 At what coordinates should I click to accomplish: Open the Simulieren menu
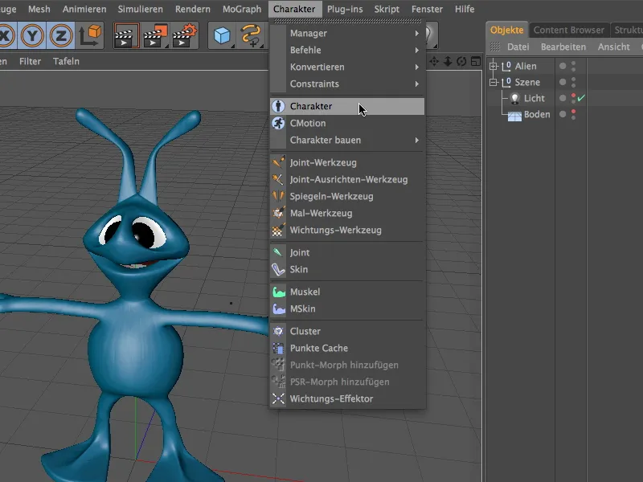tap(140, 9)
